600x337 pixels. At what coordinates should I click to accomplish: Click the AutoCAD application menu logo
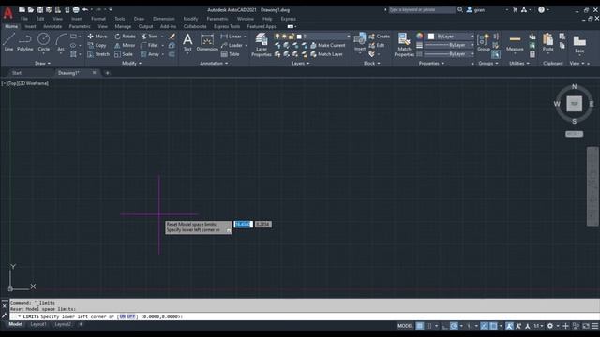coord(8,13)
